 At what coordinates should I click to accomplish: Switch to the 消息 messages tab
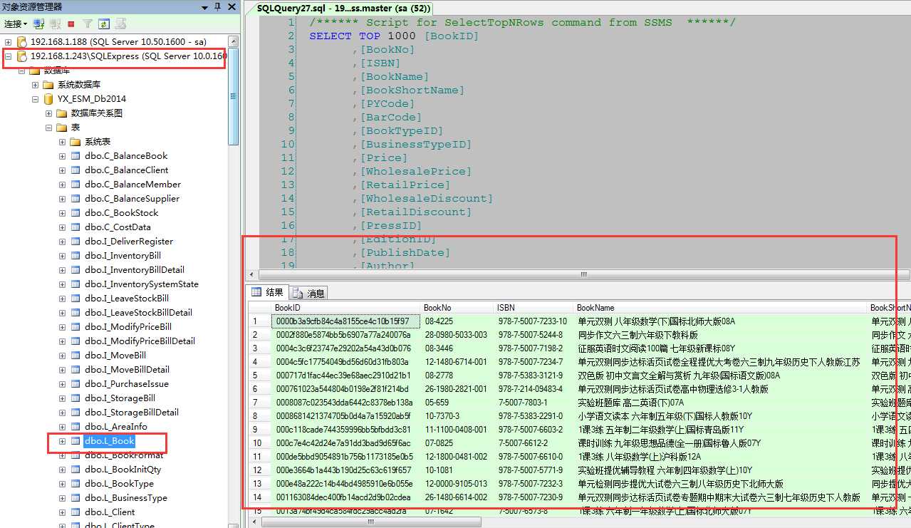coord(308,293)
